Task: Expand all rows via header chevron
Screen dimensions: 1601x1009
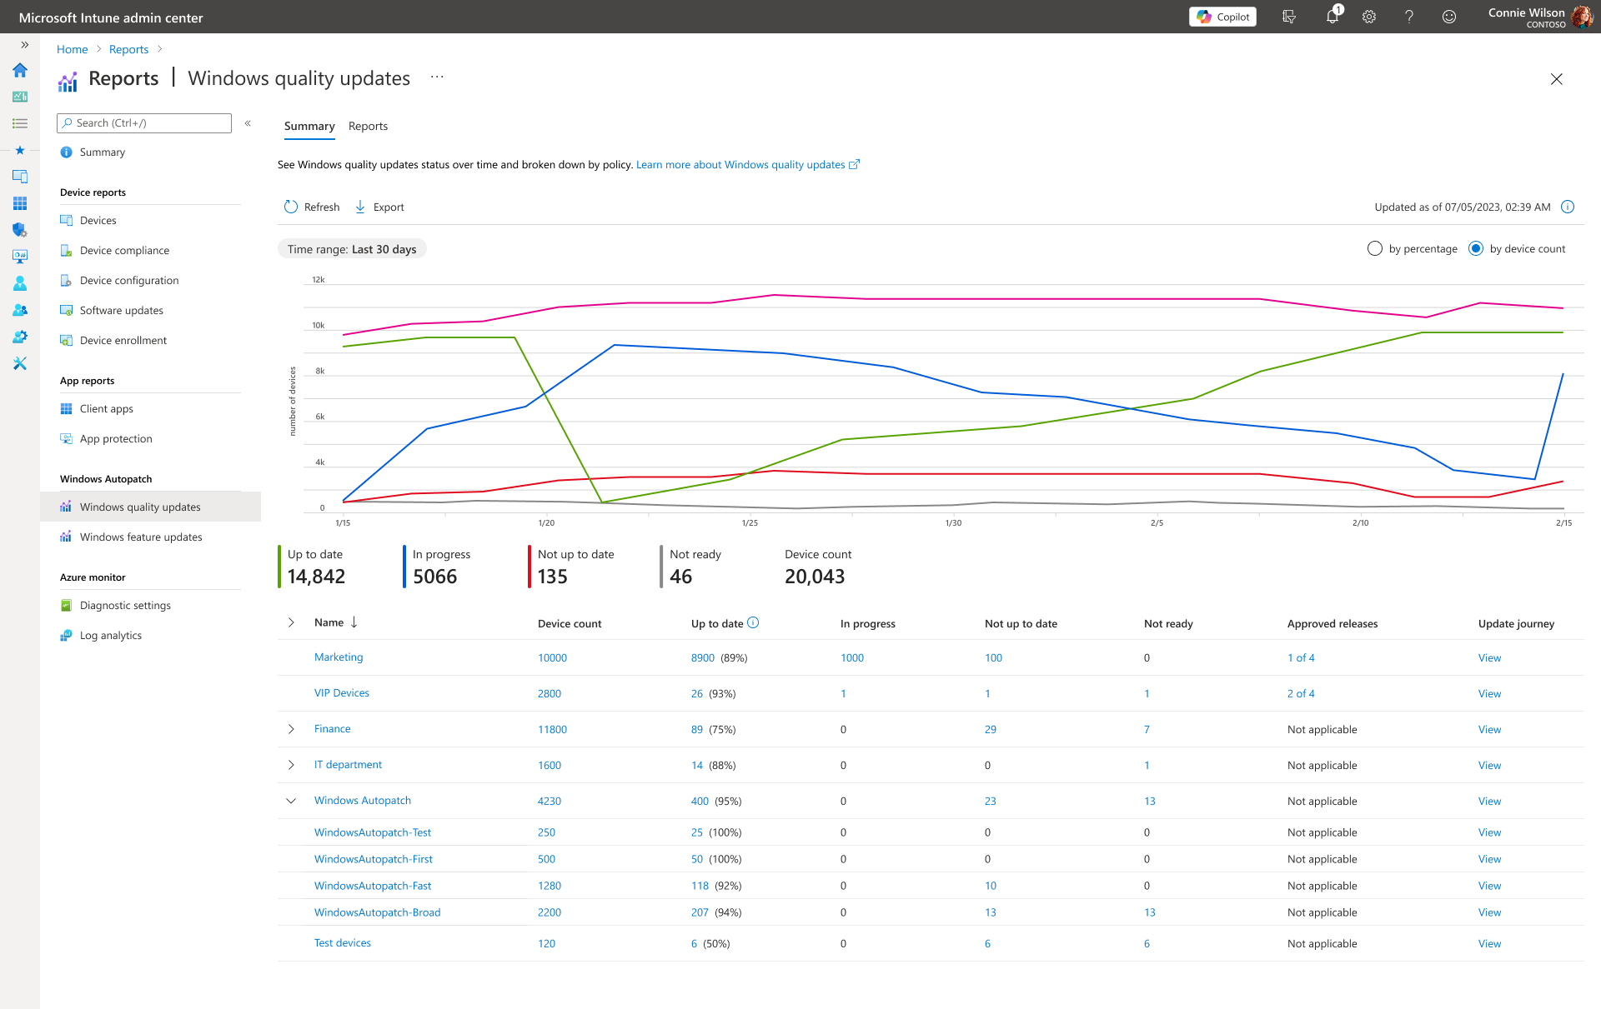Action: click(291, 622)
